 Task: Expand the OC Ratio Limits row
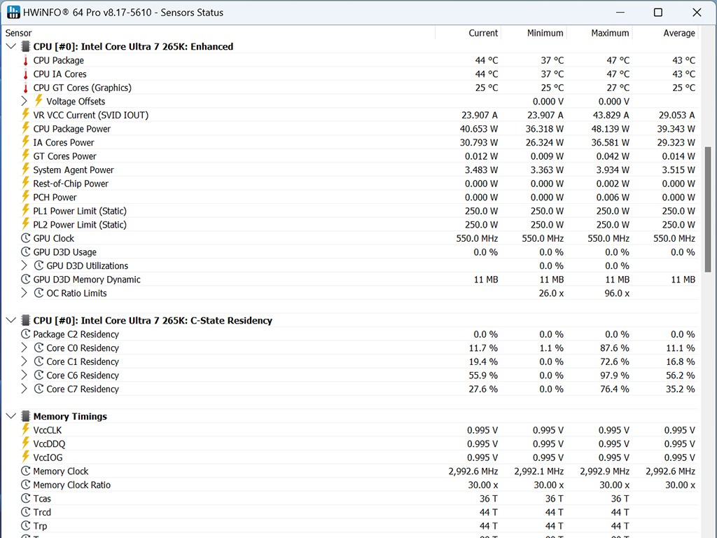coord(24,293)
